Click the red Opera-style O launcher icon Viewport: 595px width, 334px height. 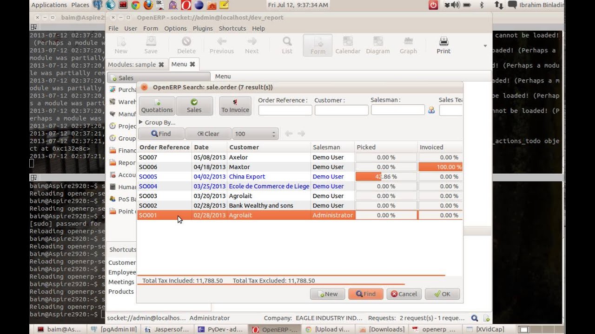[x=185, y=5]
